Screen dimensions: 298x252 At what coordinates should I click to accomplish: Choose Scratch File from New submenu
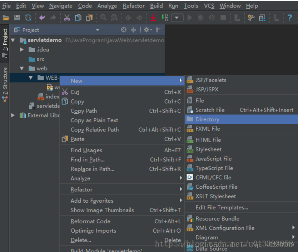pos(241,110)
